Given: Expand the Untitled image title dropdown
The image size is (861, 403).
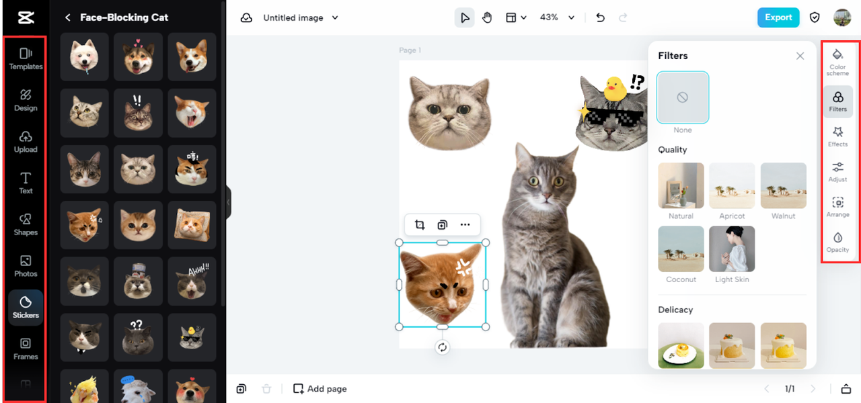Looking at the screenshot, I should [335, 18].
